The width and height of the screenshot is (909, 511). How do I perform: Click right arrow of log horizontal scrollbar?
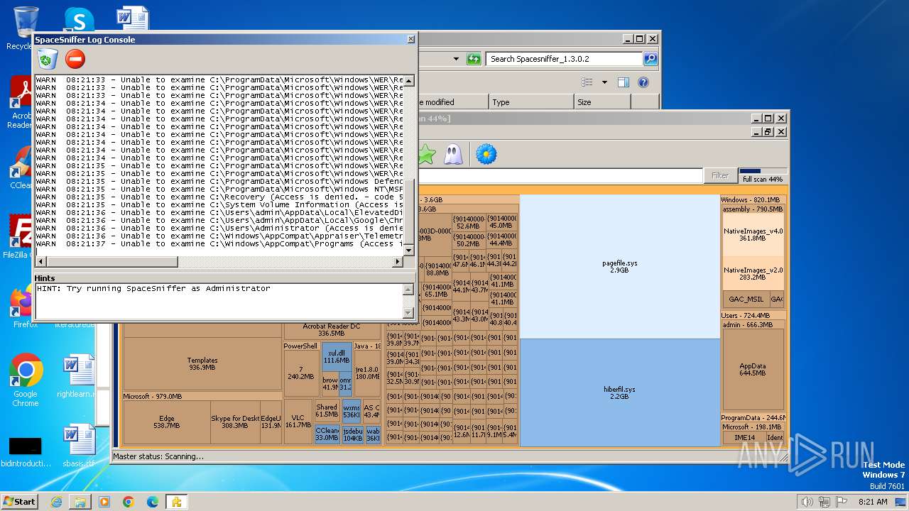[398, 262]
